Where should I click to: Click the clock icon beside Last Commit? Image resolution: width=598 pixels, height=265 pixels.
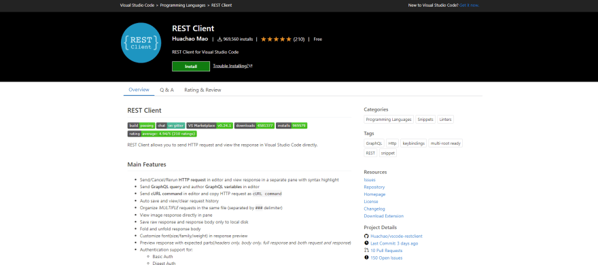(366, 243)
